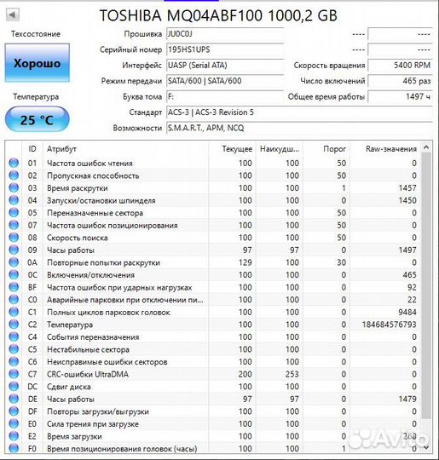Click the status circle for attribute 0A
Screen dimensions: 439x460
[14, 262]
